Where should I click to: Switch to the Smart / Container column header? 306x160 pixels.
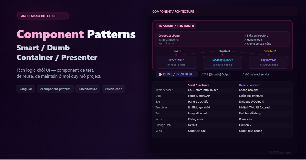[x=199, y=85]
